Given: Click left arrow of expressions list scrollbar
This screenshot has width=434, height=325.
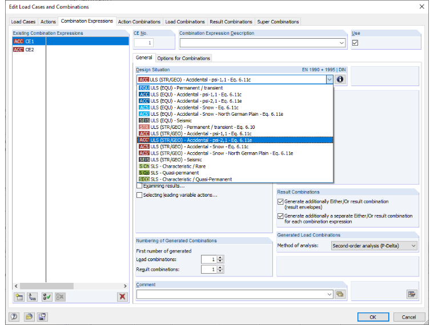Looking at the screenshot, I should (x=16, y=286).
